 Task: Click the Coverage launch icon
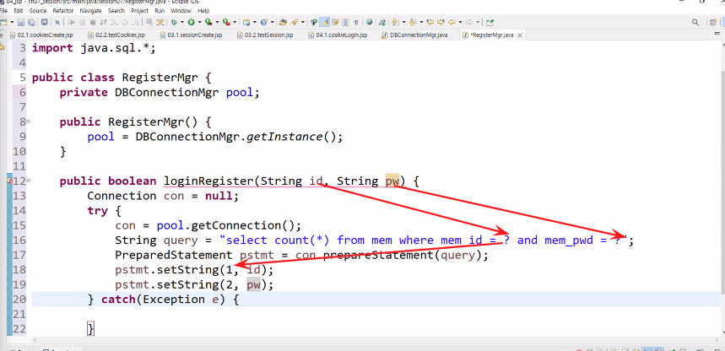pyautogui.click(x=208, y=22)
